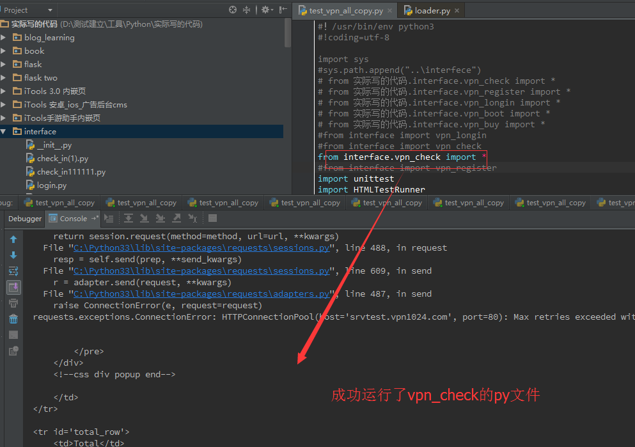Toggle soft-wrap in the console gutter
The height and width of the screenshot is (447, 635).
[x=13, y=271]
